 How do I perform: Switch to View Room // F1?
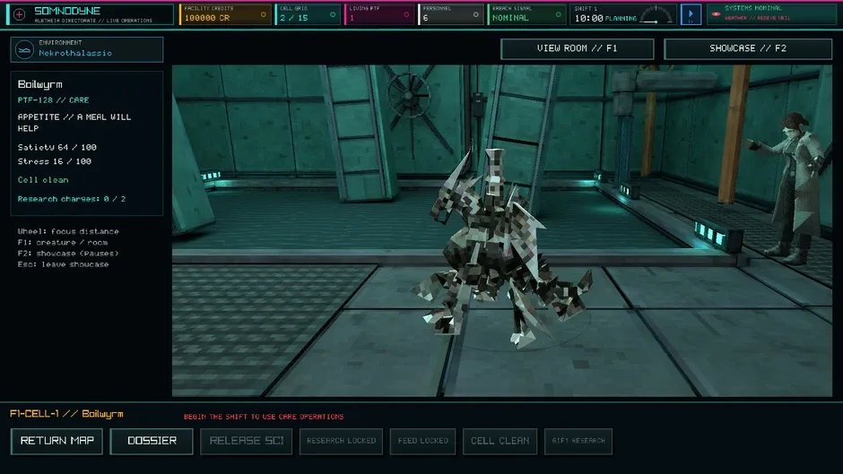point(577,49)
